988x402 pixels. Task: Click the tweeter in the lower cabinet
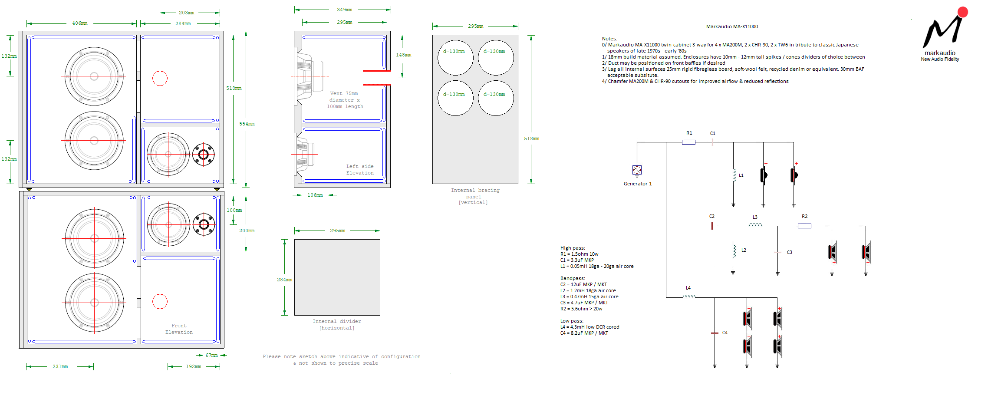pyautogui.click(x=204, y=224)
